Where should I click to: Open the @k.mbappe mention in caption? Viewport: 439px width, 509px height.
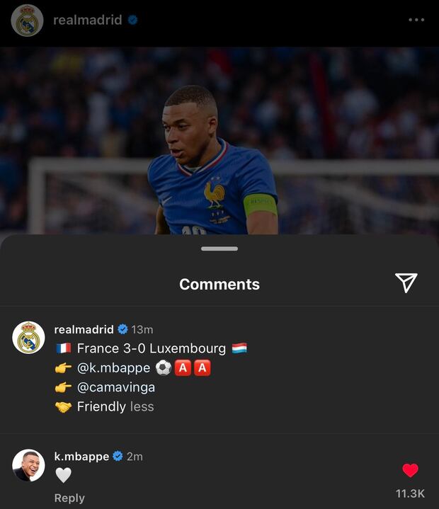tap(113, 368)
